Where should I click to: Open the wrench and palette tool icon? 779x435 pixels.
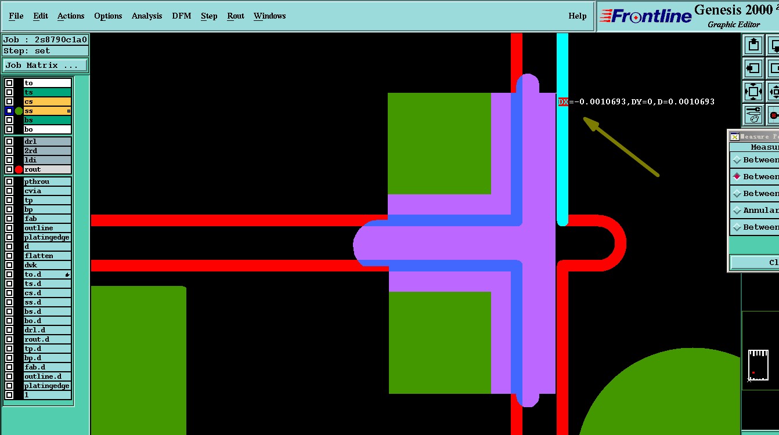coord(753,114)
